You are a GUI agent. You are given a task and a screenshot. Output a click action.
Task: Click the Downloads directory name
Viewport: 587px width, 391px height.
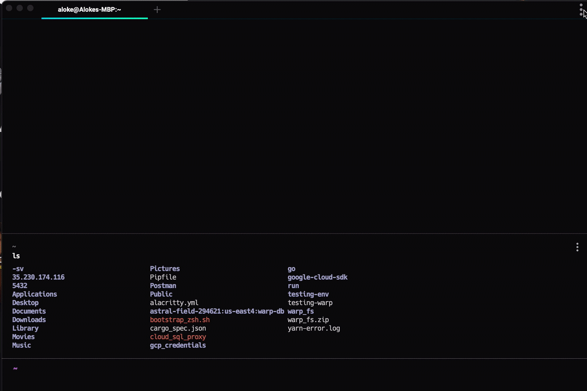(29, 320)
